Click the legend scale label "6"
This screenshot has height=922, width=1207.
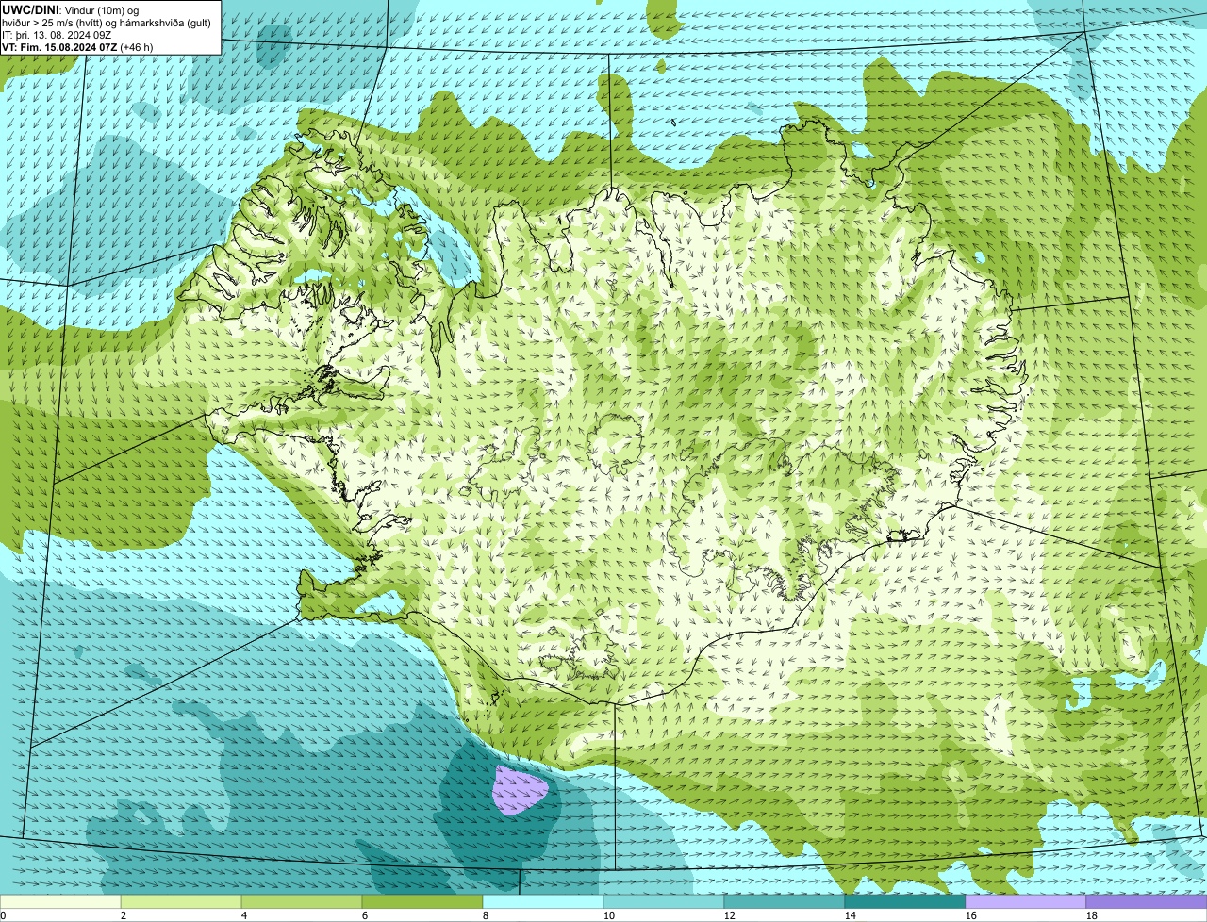coord(365,915)
